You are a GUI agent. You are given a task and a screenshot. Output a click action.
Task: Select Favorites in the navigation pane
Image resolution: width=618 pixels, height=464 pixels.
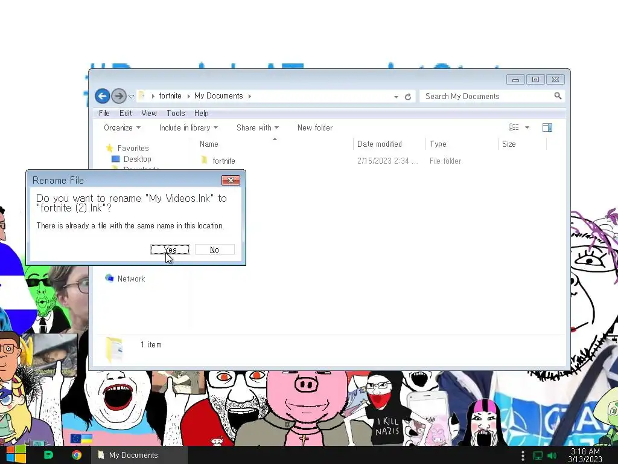(x=133, y=149)
